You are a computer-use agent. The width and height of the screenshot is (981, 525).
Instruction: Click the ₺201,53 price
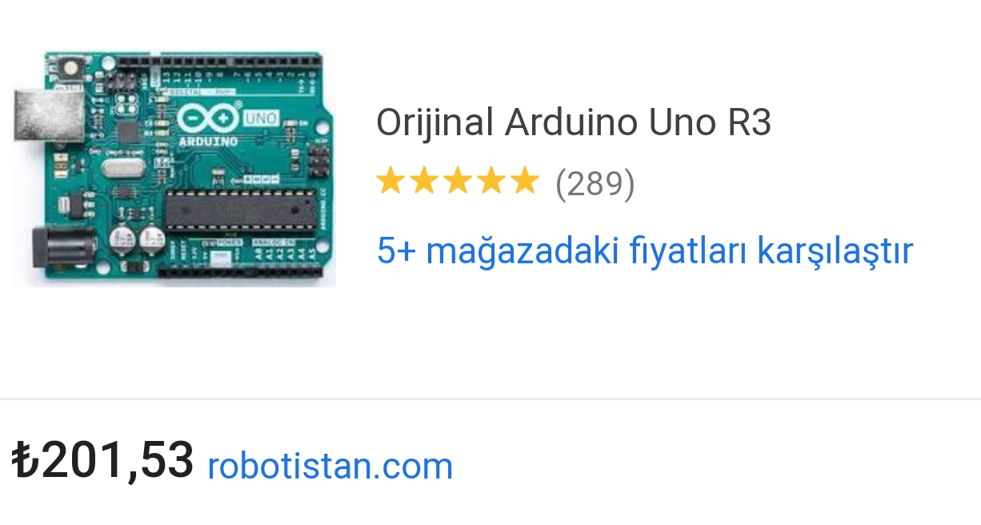coord(102,462)
